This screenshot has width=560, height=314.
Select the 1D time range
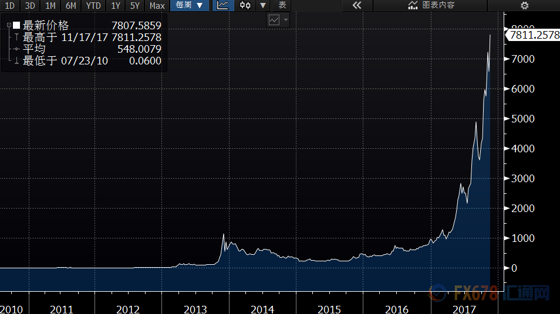click(10, 5)
